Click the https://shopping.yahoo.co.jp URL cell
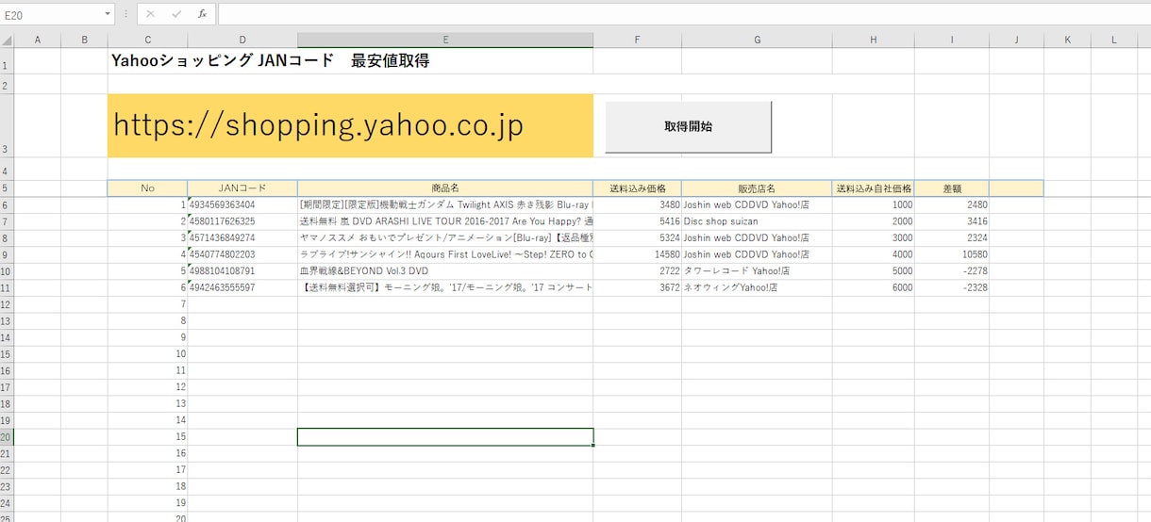 pyautogui.click(x=350, y=125)
